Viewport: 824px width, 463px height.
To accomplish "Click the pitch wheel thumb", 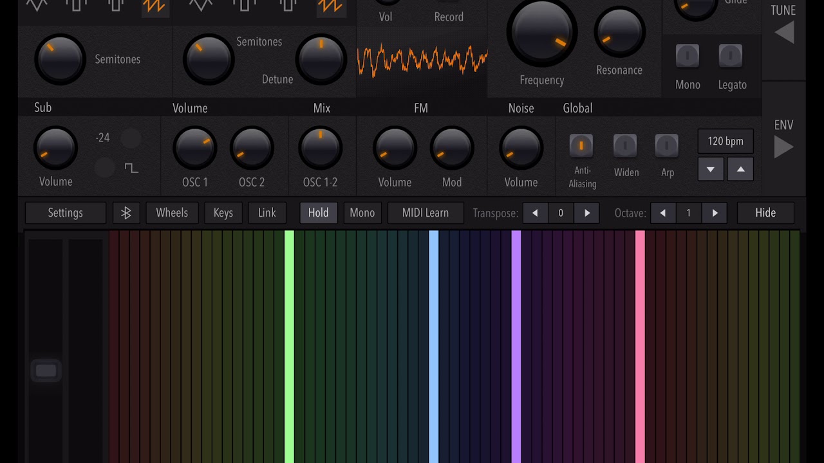I will pyautogui.click(x=46, y=371).
